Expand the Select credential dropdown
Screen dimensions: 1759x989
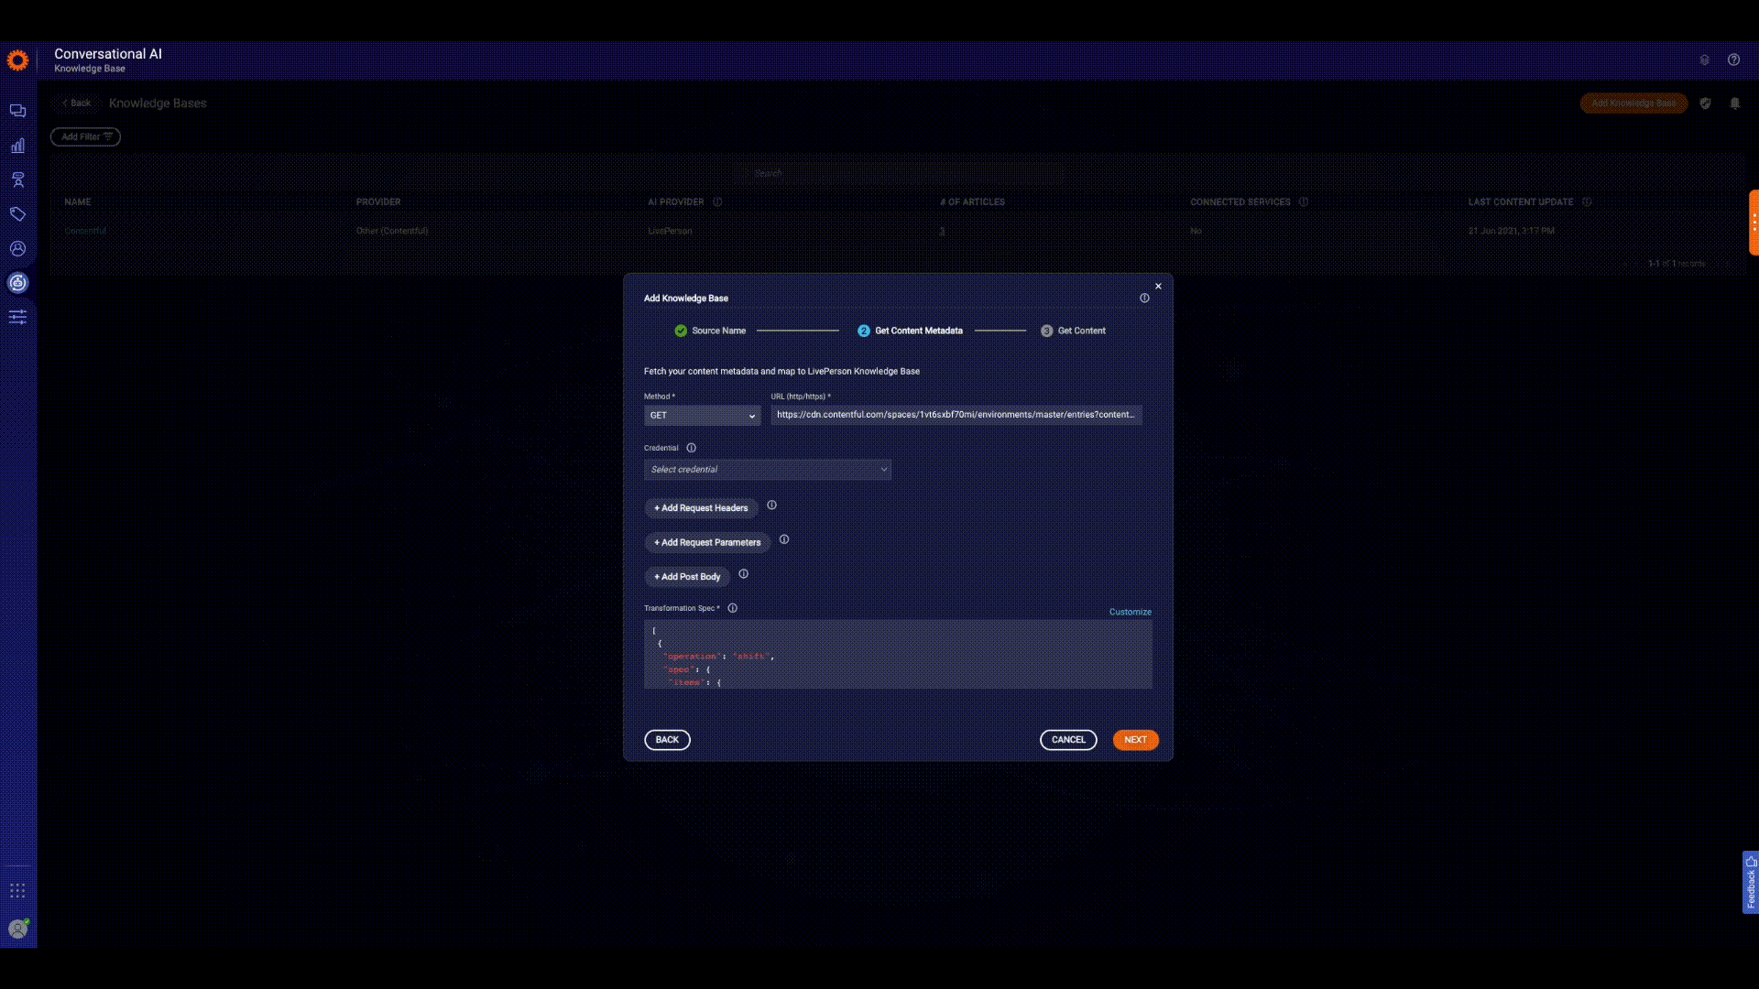pos(767,470)
